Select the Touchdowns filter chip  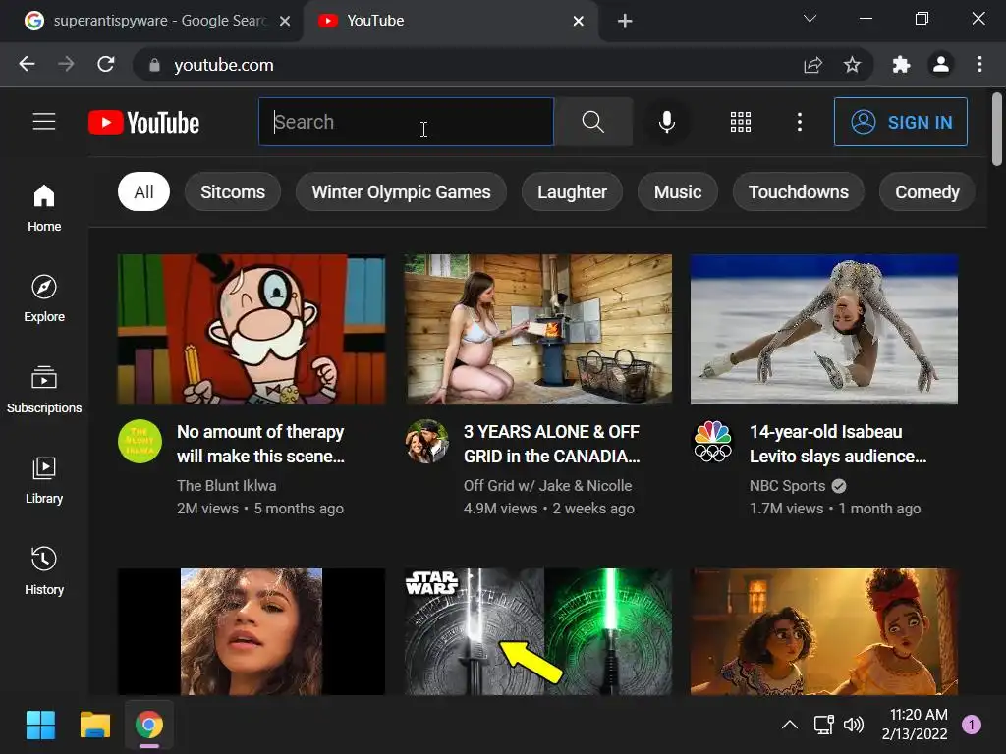[798, 191]
